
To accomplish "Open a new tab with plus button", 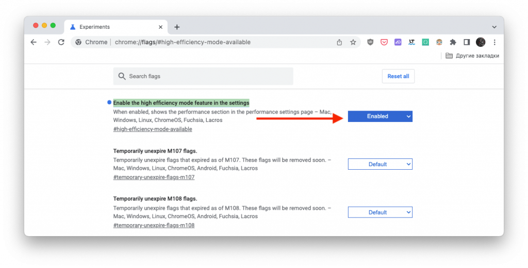I will coord(177,27).
